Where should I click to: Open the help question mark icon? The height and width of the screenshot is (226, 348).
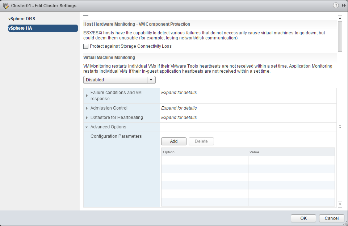click(335, 5)
